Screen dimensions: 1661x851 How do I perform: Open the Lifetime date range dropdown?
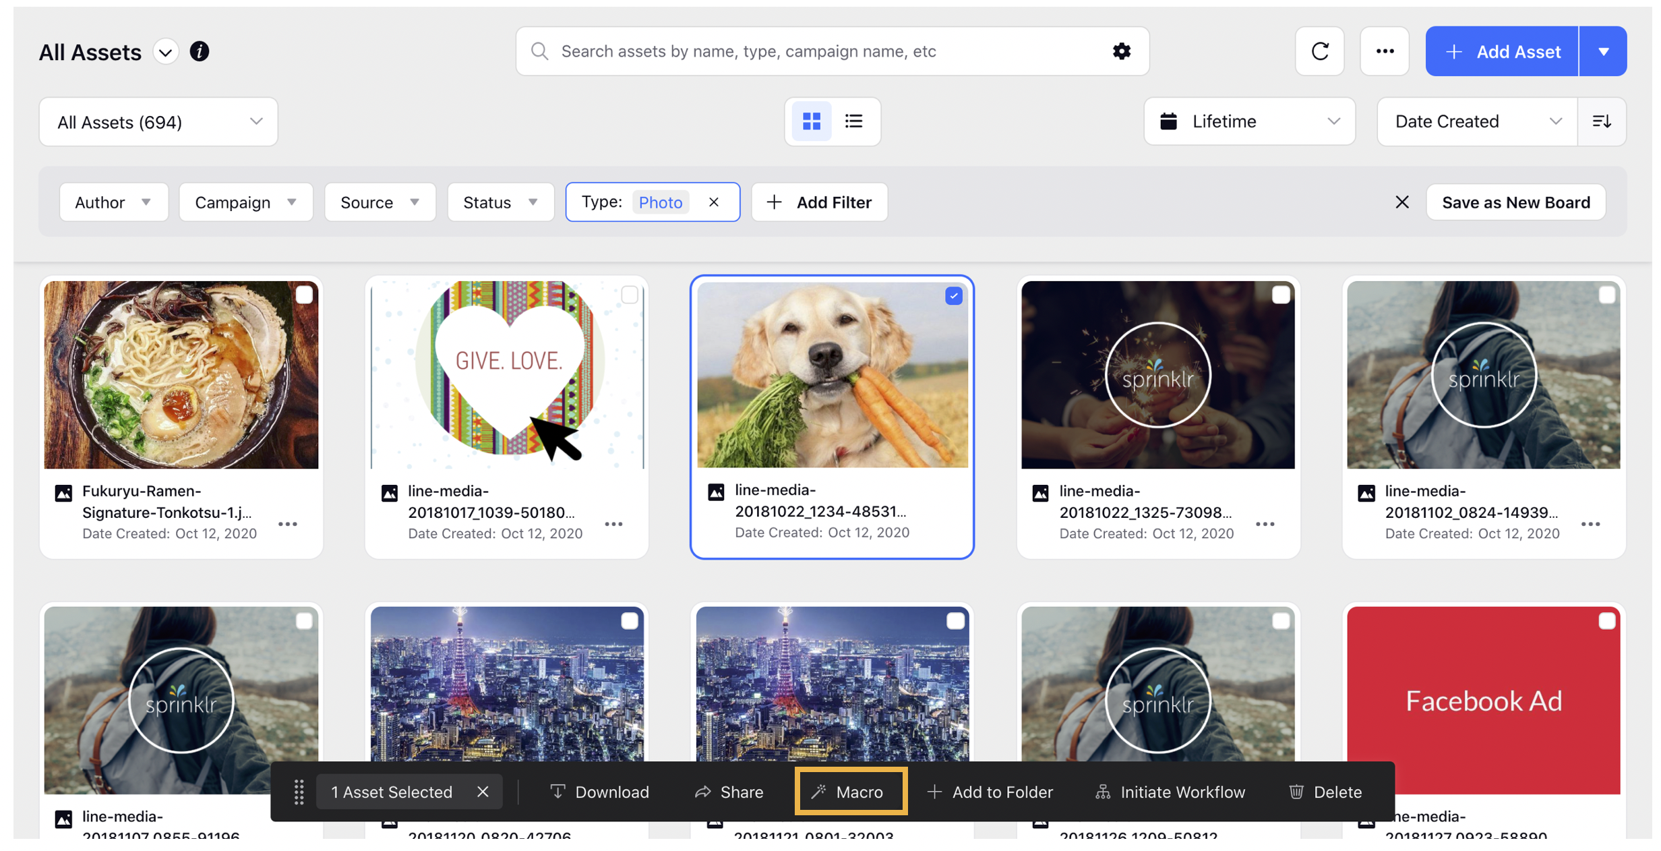1250,121
